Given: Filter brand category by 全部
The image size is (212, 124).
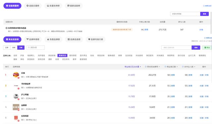Looking at the screenshot, I should point(15,56).
